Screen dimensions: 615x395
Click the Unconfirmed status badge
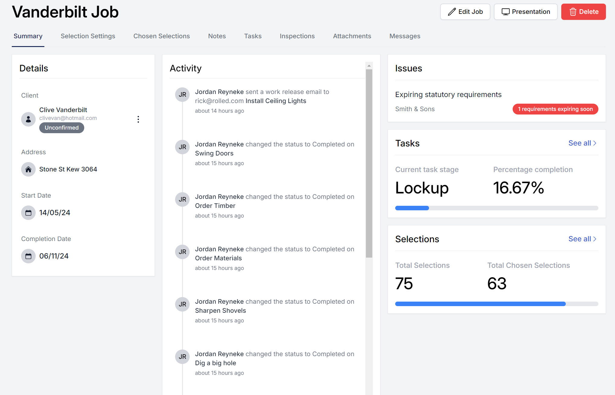point(62,127)
